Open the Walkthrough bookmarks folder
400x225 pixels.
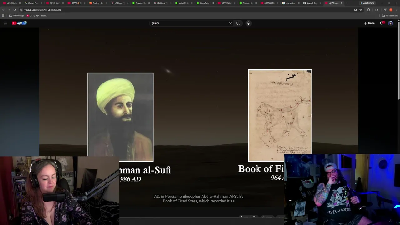pyautogui.click(x=17, y=16)
